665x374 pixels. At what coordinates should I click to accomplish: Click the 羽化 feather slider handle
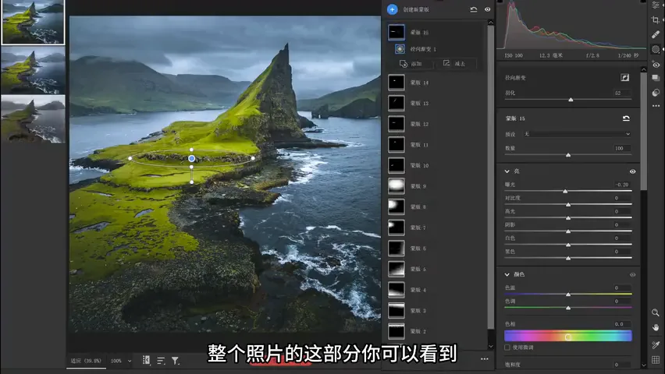coord(571,100)
